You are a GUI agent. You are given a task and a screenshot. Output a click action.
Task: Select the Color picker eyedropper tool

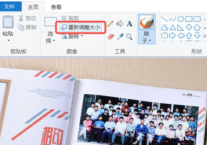point(120,37)
